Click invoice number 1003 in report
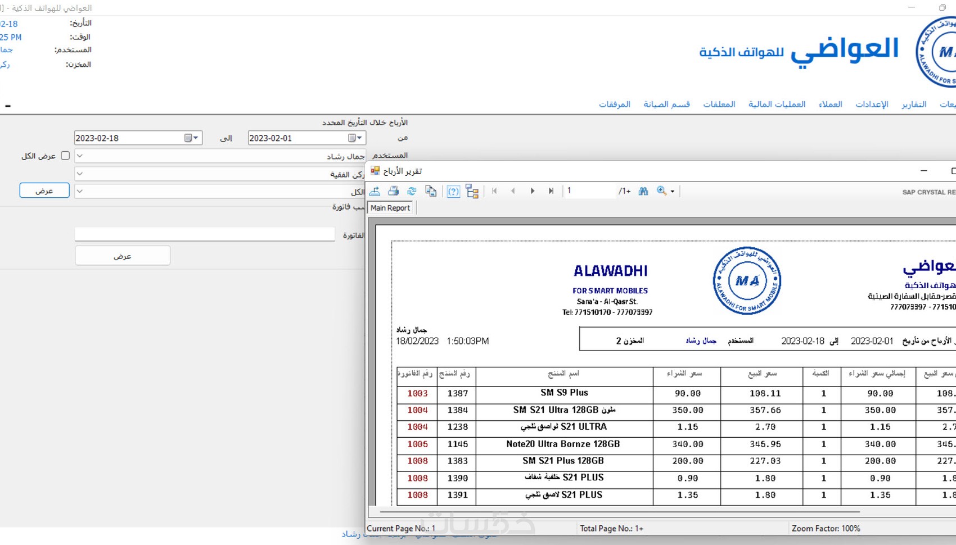 click(417, 394)
